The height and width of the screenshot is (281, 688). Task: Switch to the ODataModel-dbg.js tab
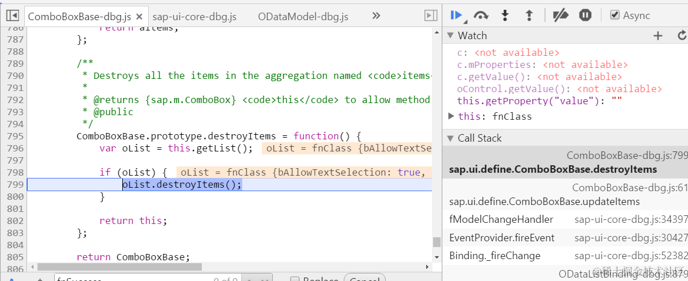(x=303, y=17)
